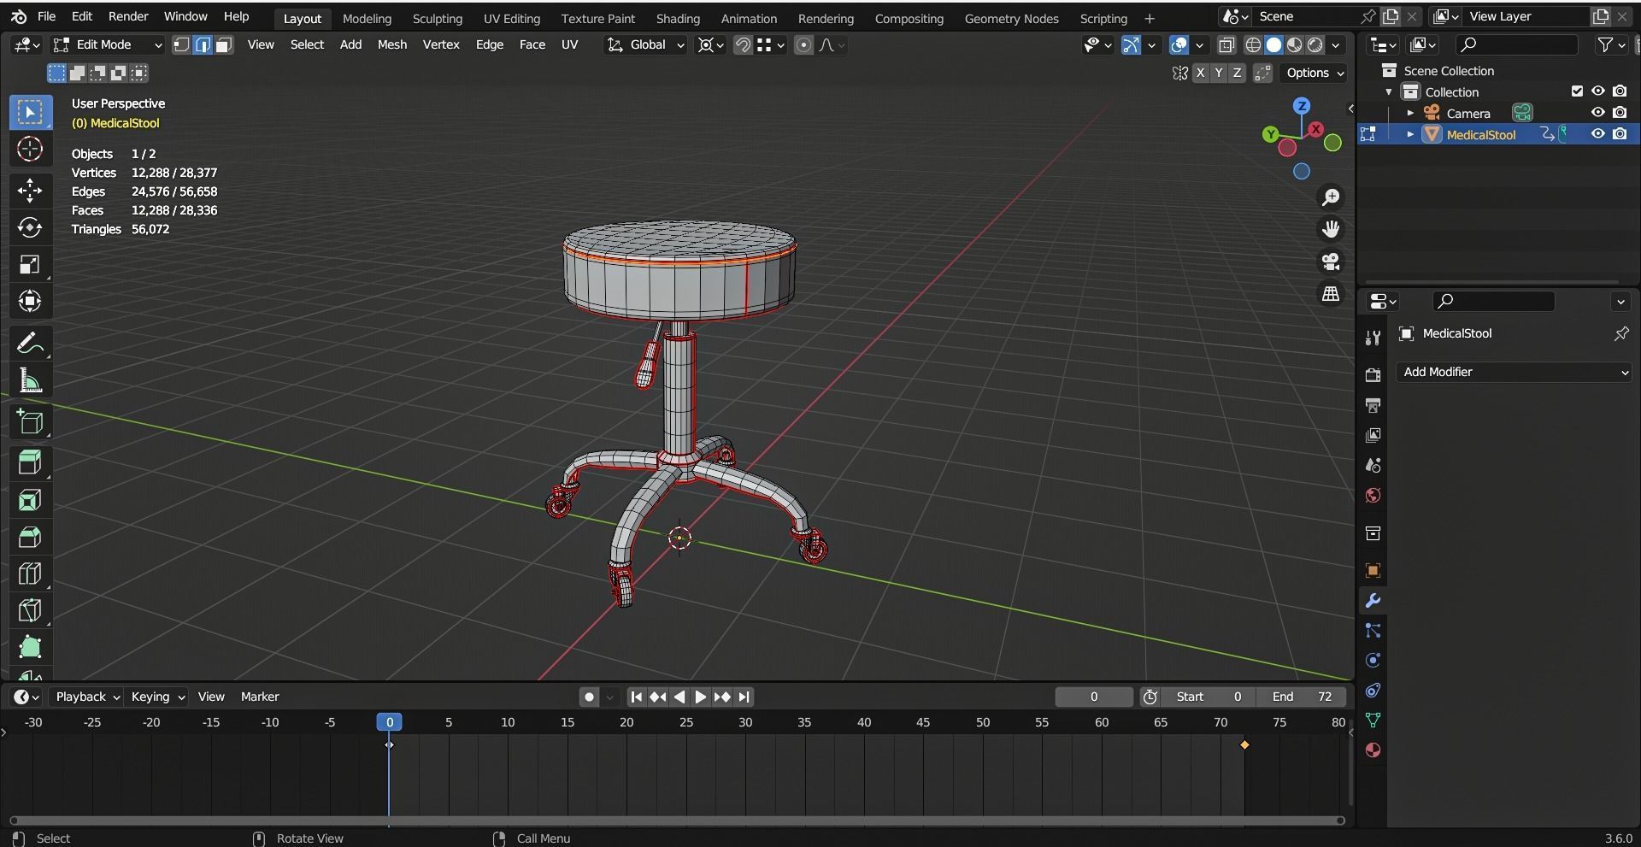The height and width of the screenshot is (847, 1641).
Task: Click the pan view hand icon
Action: click(1331, 229)
